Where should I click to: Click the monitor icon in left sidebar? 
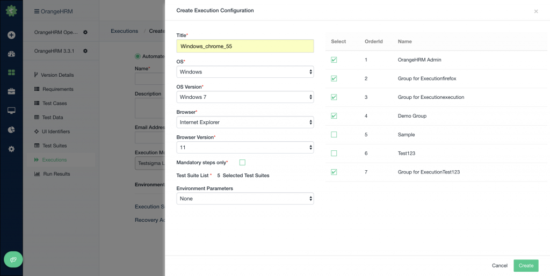click(11, 111)
